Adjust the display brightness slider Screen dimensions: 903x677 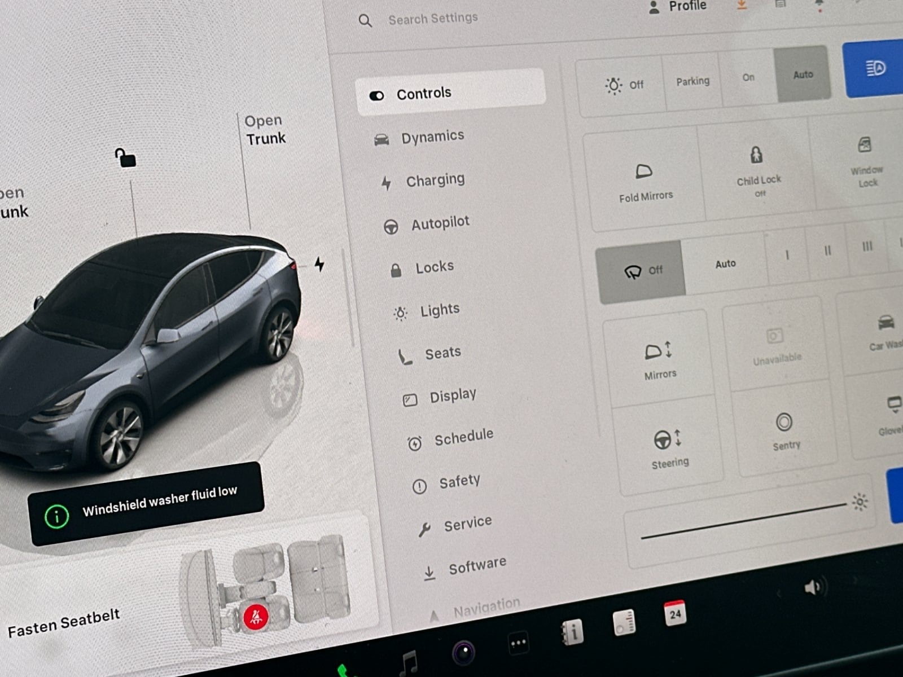744,521
